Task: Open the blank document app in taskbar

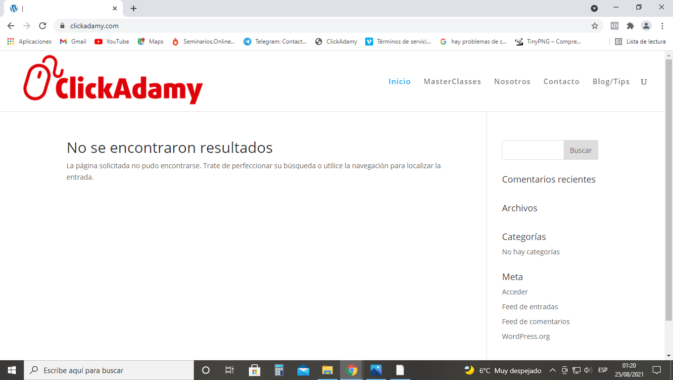Action: point(400,370)
